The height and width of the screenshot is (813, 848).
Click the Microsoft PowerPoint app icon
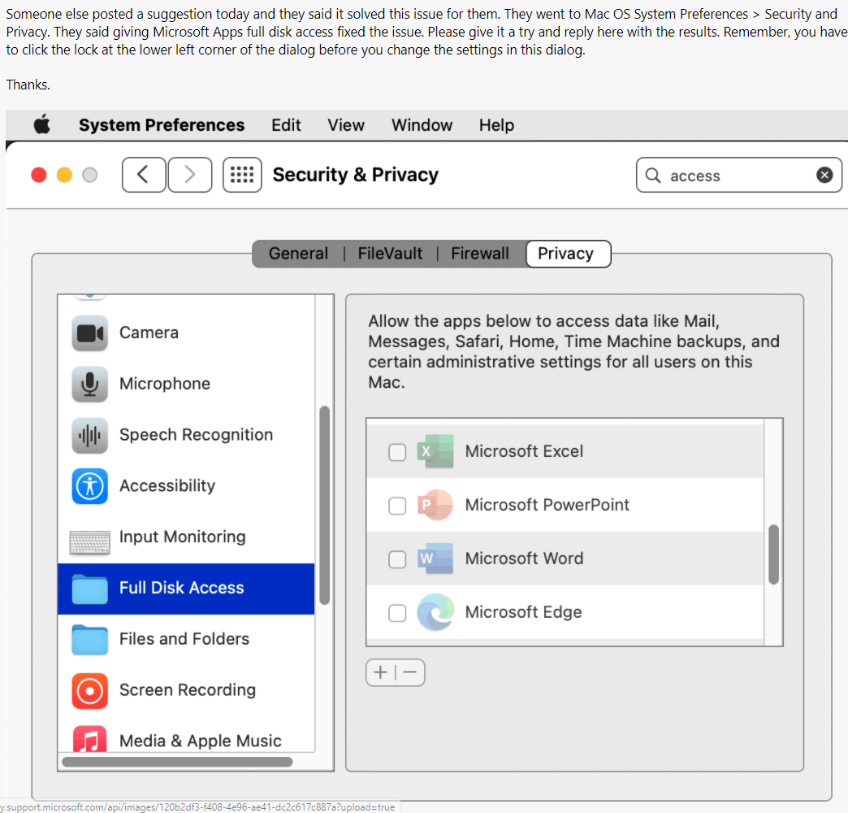[x=435, y=505]
